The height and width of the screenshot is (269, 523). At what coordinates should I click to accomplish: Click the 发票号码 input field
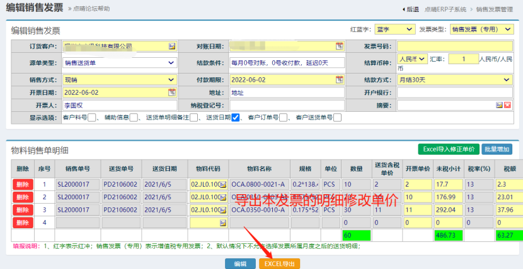click(x=455, y=47)
